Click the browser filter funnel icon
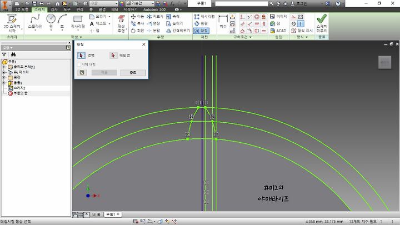 point(4,54)
